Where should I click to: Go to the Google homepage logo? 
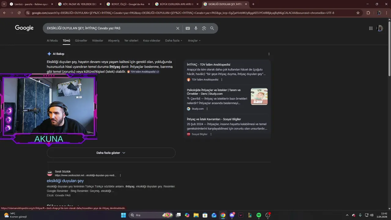(24, 28)
